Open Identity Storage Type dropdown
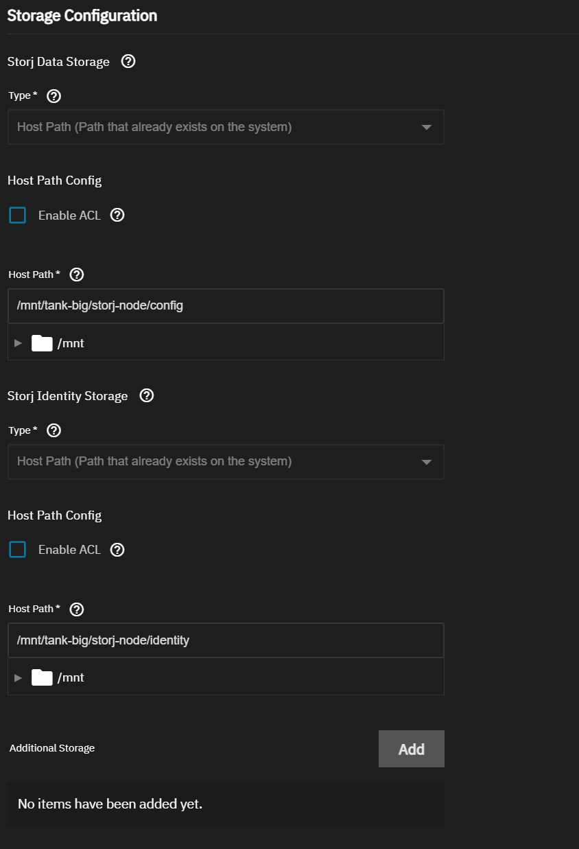 point(226,461)
